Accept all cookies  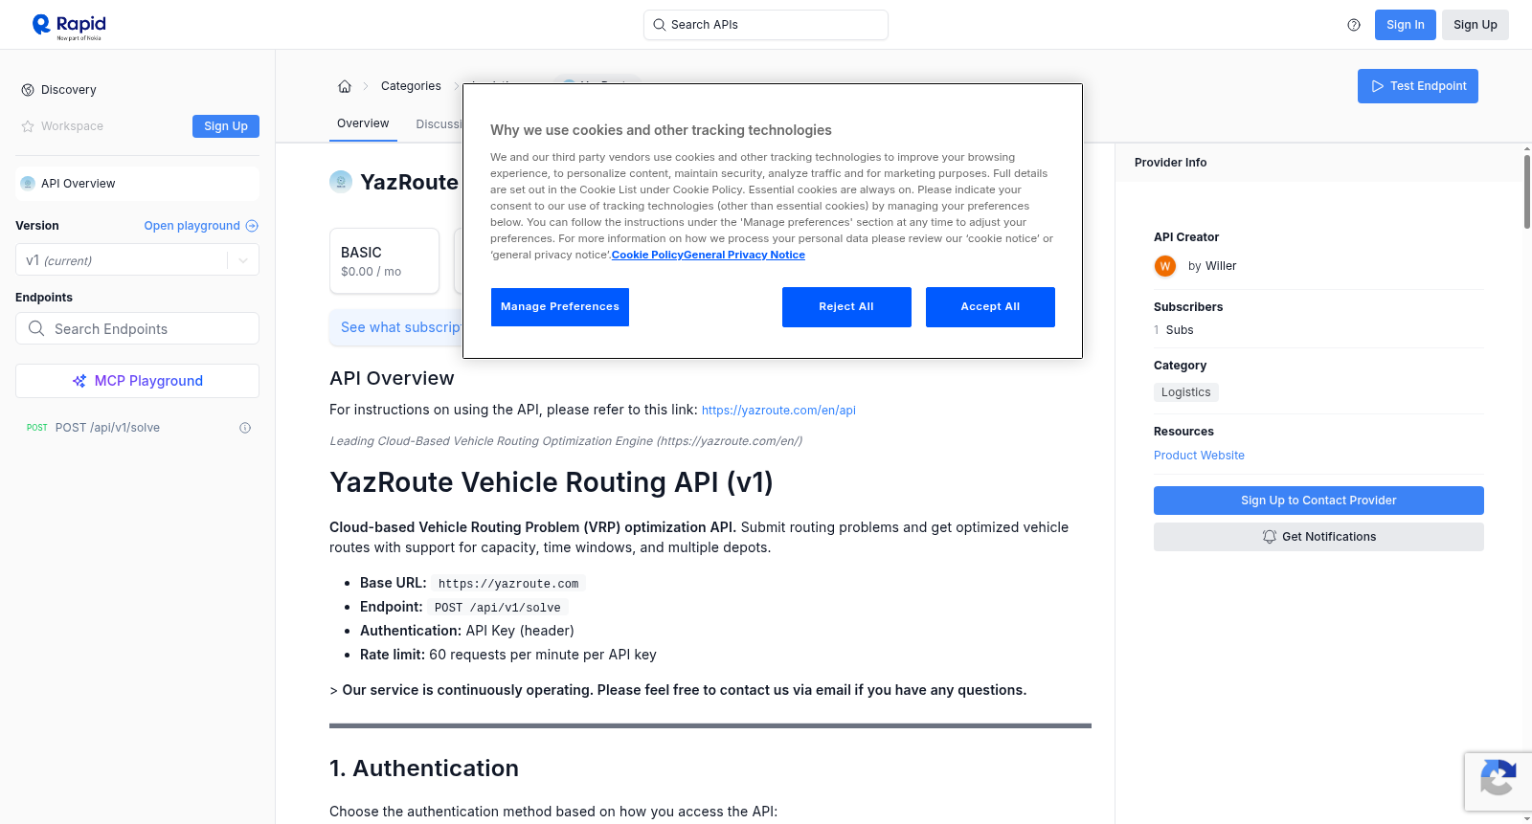point(990,307)
